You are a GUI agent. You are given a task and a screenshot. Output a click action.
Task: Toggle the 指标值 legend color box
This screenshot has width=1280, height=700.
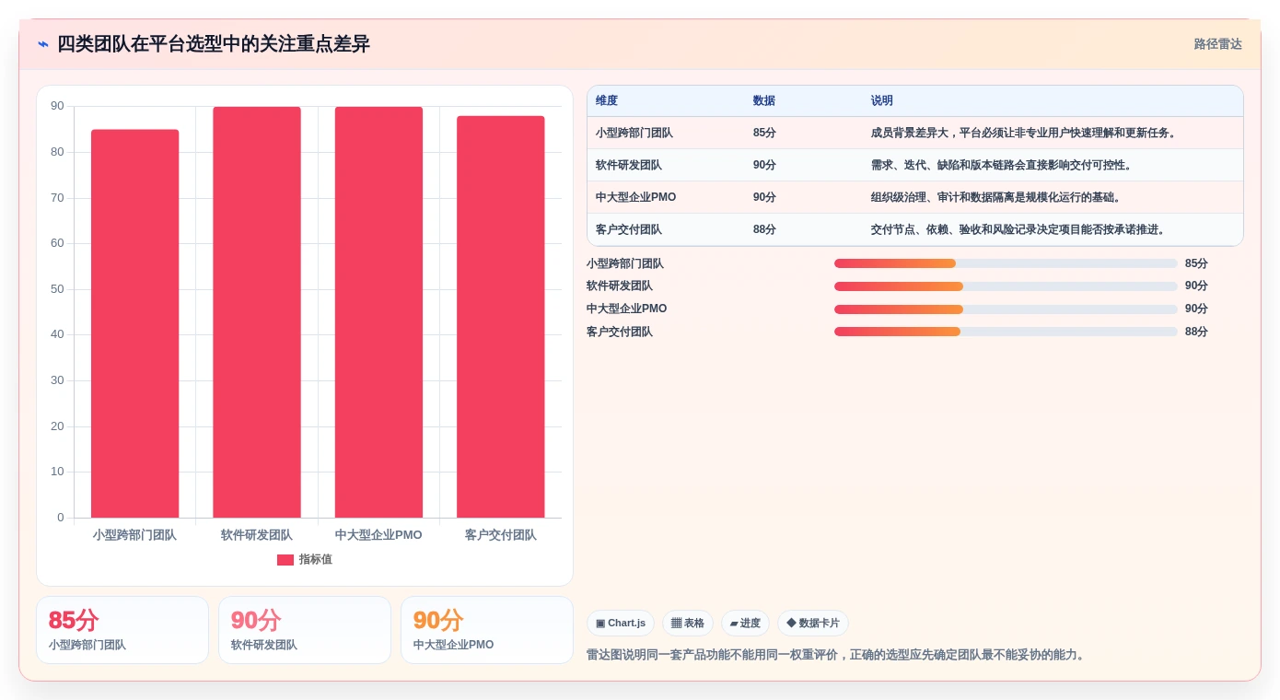click(285, 560)
